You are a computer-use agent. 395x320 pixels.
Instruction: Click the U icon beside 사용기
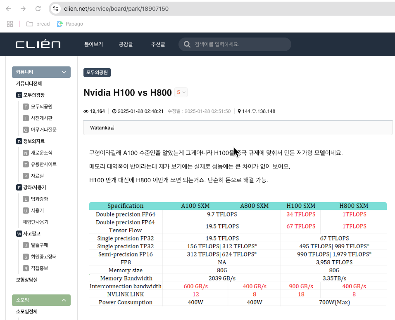pos(26,211)
